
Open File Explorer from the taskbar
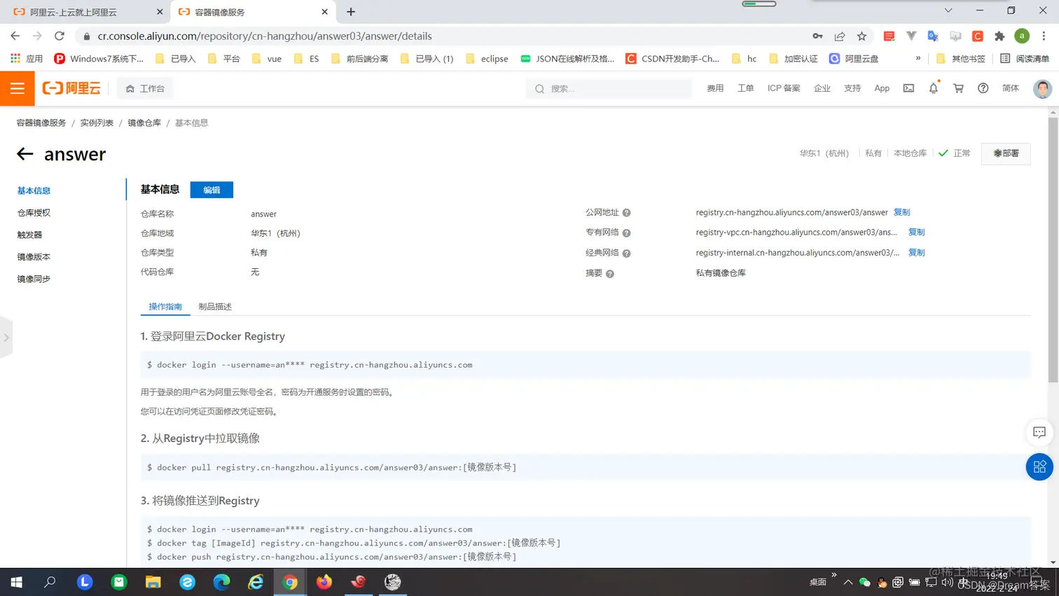click(x=153, y=582)
